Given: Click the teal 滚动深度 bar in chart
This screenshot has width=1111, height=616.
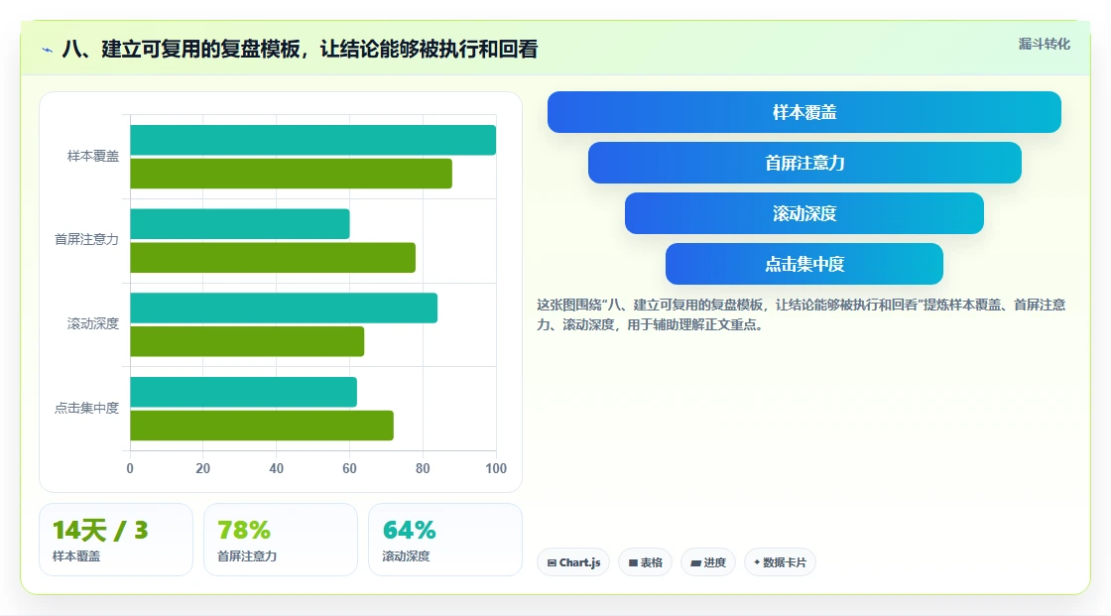Looking at the screenshot, I should coord(284,308).
